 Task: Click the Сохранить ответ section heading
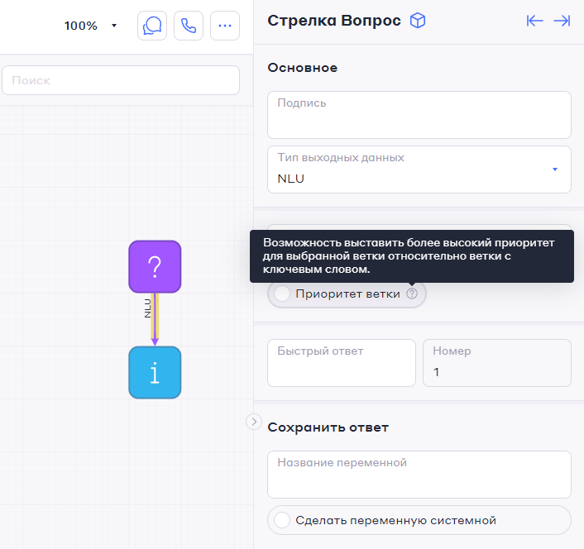328,427
